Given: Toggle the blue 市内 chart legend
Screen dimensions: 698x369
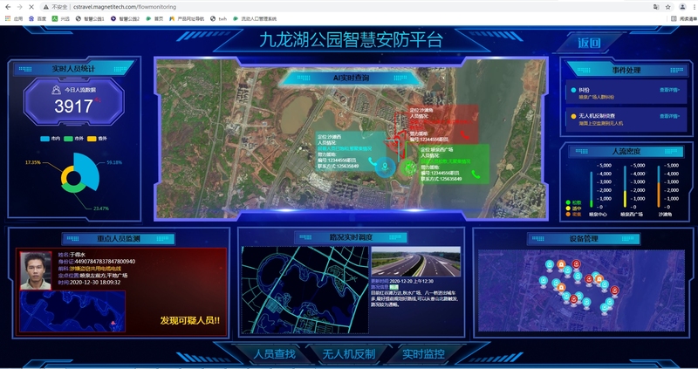Looking at the screenshot, I should point(51,139).
